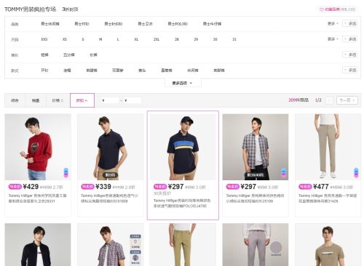Go to the next page (下一页)
Screen dimensions: 364x266
(347, 100)
